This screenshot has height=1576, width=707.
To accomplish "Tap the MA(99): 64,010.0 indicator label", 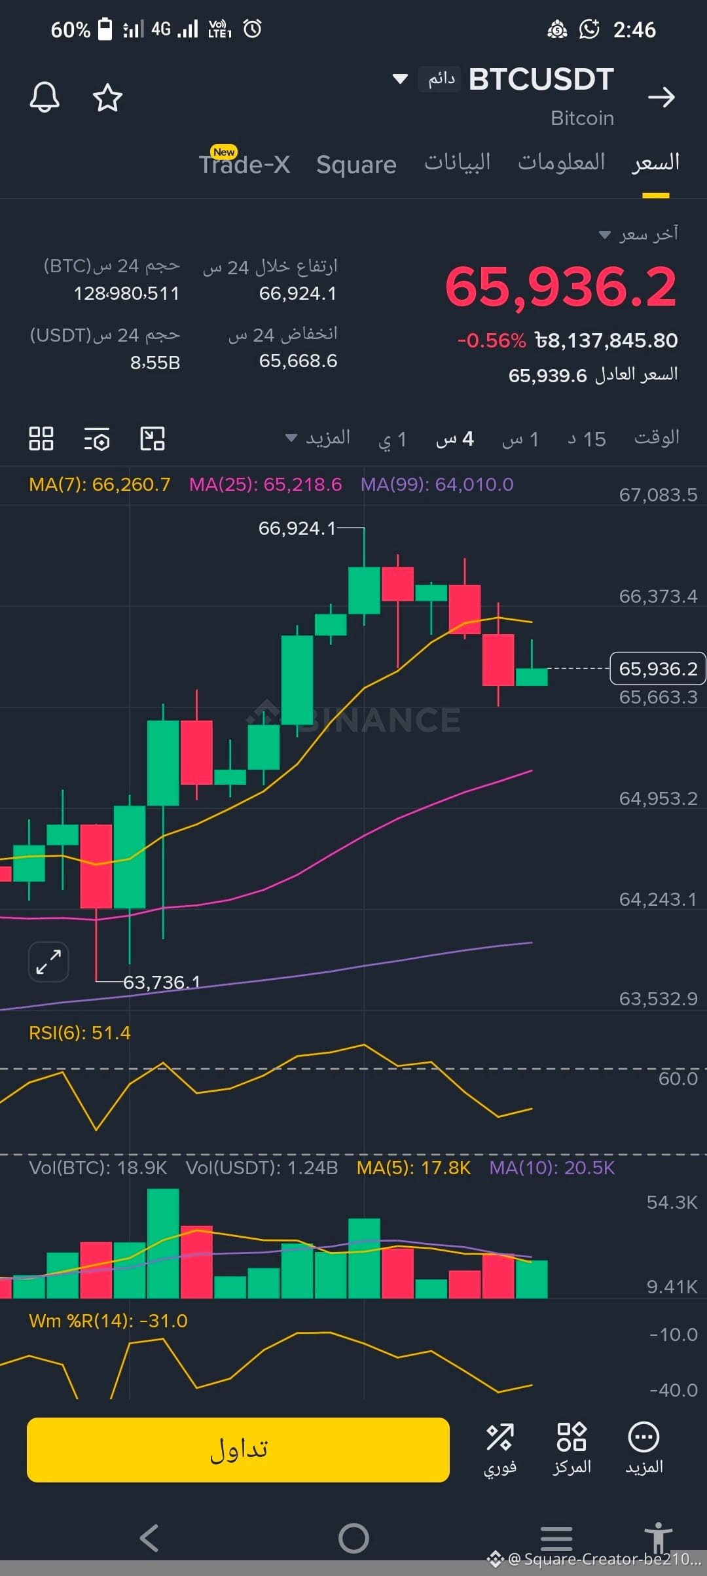I will 437,484.
